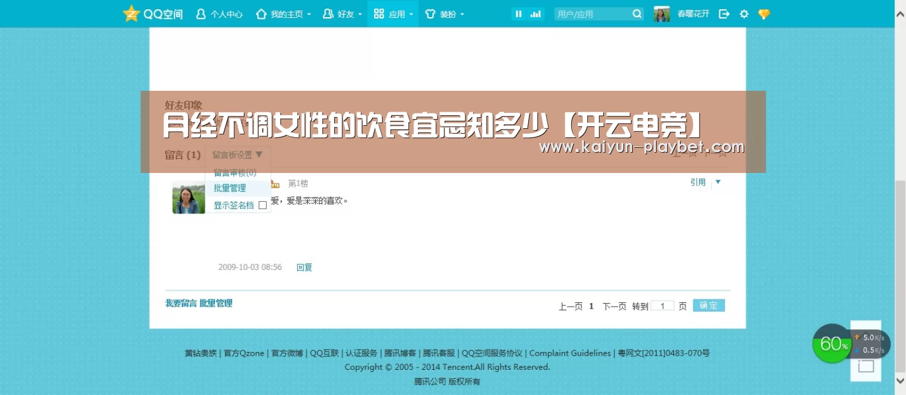Click the green 60% accelerator ball
Image resolution: width=906 pixels, height=395 pixels.
click(x=832, y=343)
